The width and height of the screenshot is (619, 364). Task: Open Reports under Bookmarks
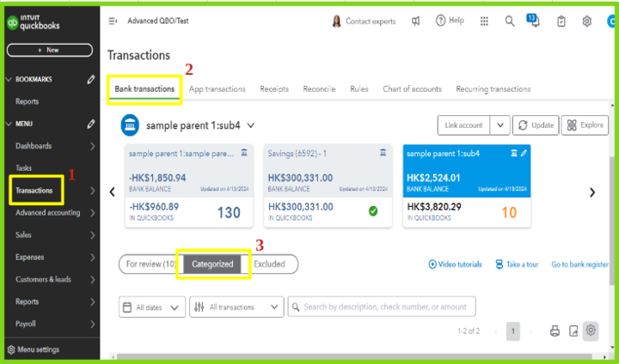click(28, 102)
